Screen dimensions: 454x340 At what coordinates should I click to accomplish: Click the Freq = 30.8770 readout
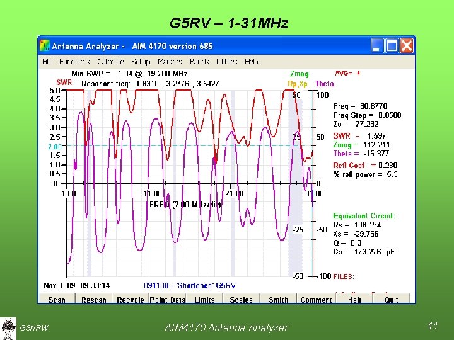(360, 106)
